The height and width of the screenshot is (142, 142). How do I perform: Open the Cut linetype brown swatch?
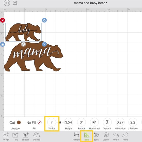click(x=19, y=123)
